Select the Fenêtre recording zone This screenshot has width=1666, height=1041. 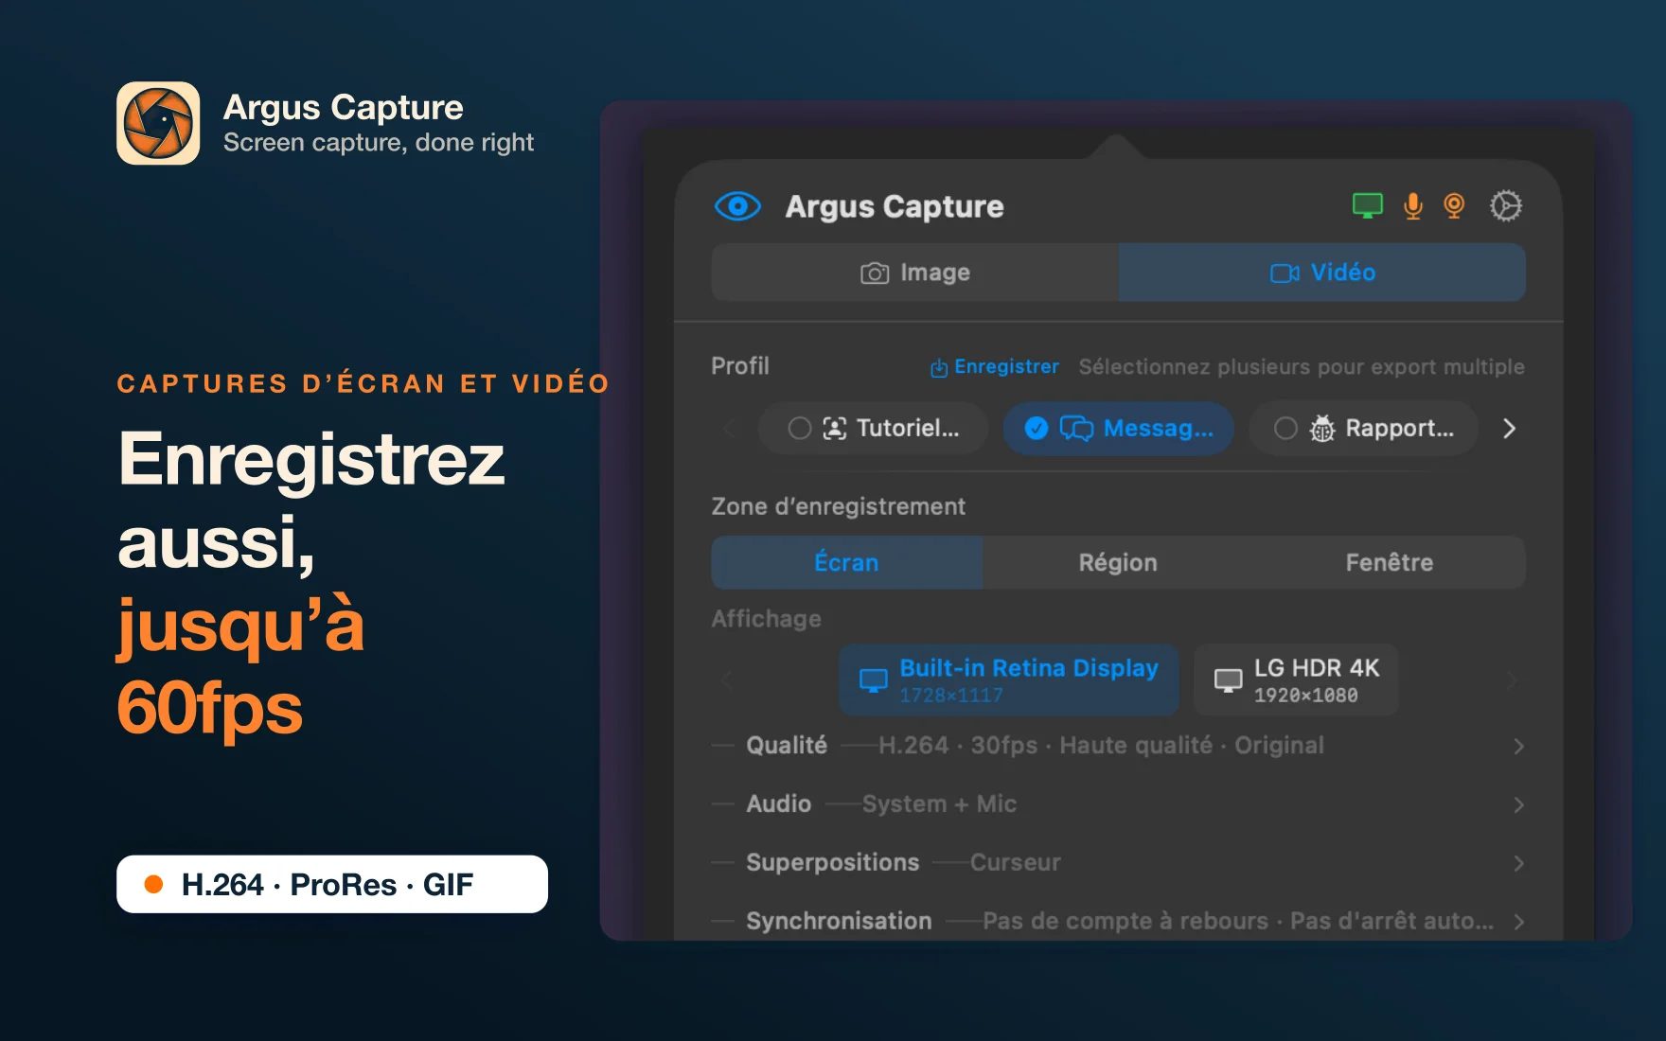[x=1389, y=562]
